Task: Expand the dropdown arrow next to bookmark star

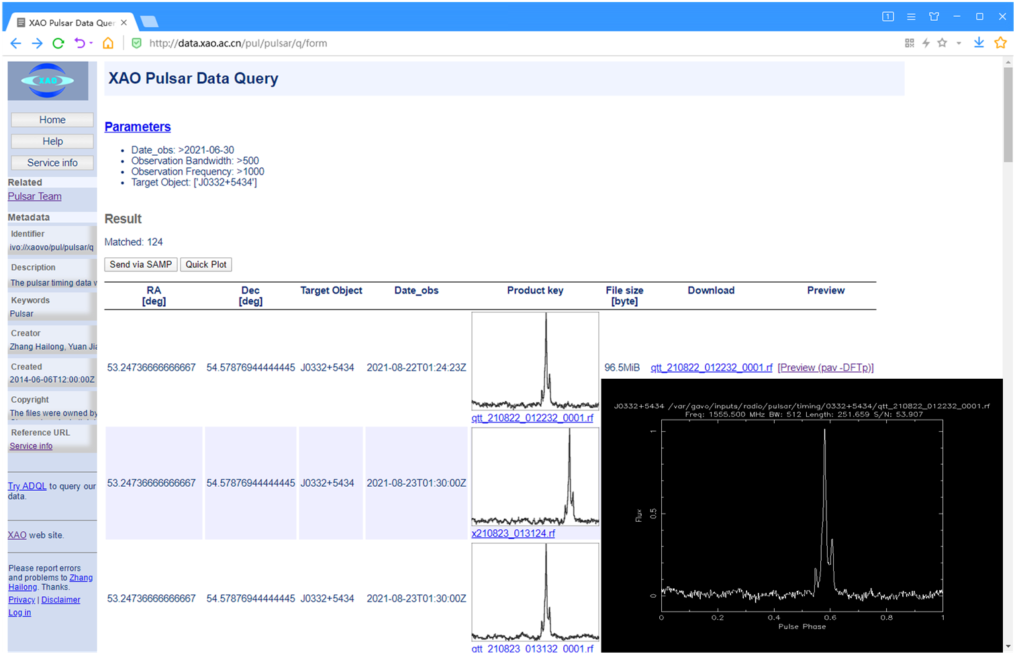Action: click(x=959, y=43)
